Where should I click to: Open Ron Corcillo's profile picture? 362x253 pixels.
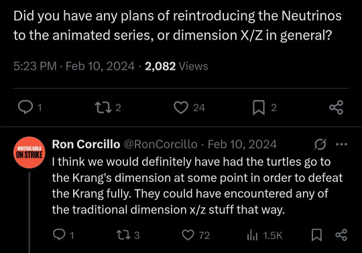[x=29, y=152]
